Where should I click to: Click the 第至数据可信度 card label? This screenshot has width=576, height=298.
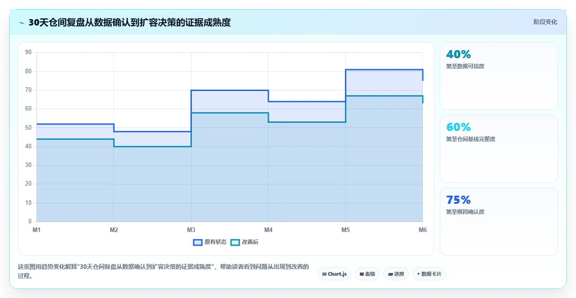point(465,66)
